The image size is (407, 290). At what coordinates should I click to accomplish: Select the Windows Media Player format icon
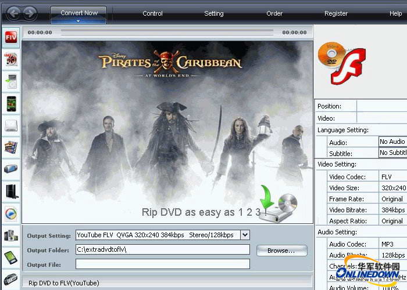point(11,214)
